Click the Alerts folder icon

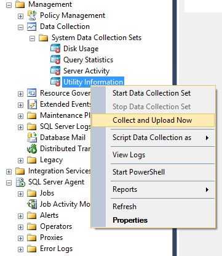click(32, 215)
